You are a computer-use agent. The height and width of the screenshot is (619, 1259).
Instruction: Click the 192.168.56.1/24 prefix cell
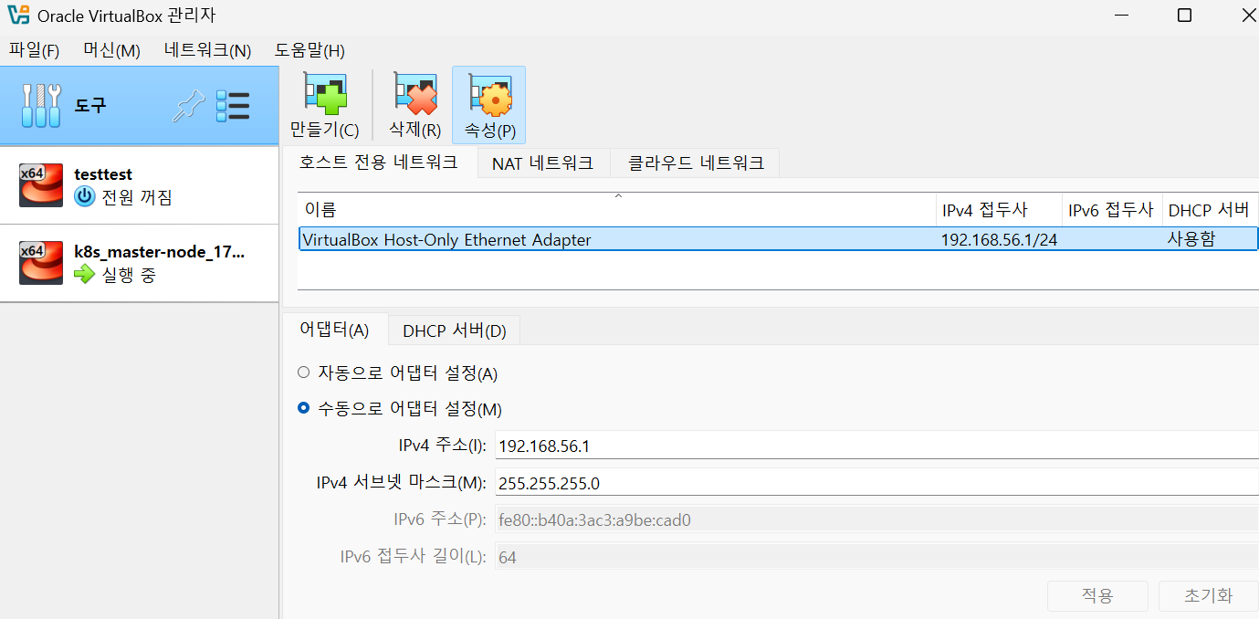tap(999, 240)
